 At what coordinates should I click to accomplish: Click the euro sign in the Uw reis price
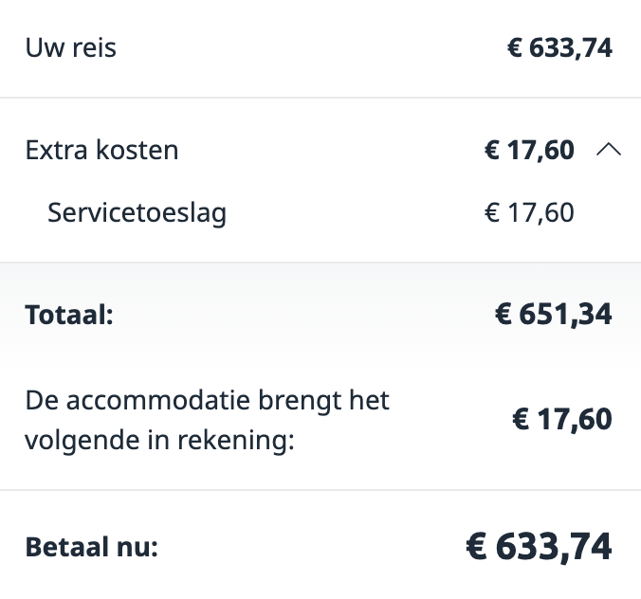pos(515,47)
